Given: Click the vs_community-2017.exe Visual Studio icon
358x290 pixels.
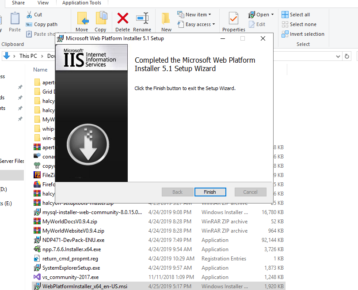Looking at the screenshot, I should (37, 277).
